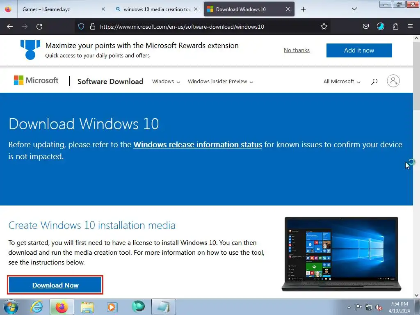Open the list all tabs dropdown
420x315 pixels.
click(354, 9)
